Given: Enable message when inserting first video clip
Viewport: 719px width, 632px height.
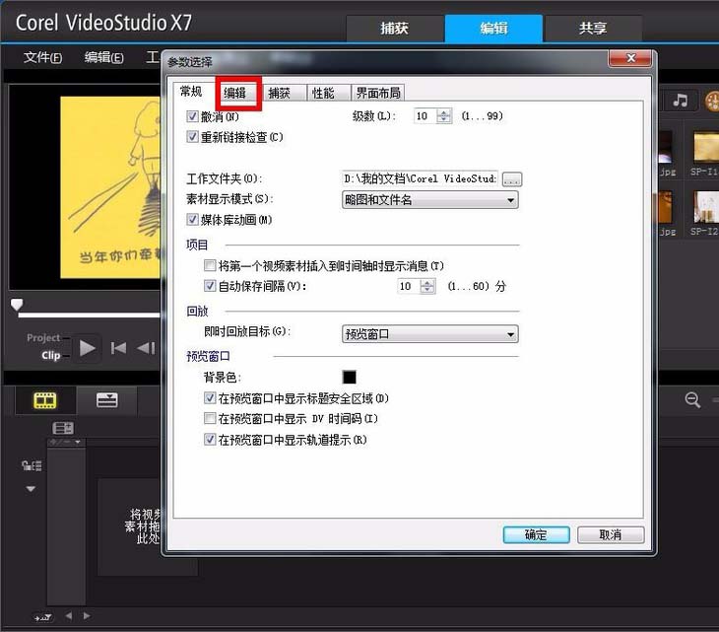Looking at the screenshot, I should [x=210, y=265].
